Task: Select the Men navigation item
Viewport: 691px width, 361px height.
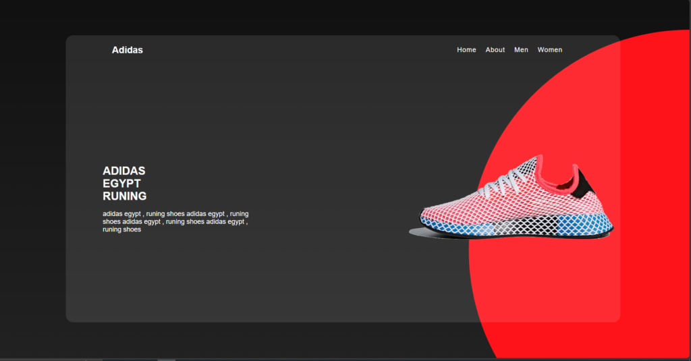Action: (x=521, y=50)
